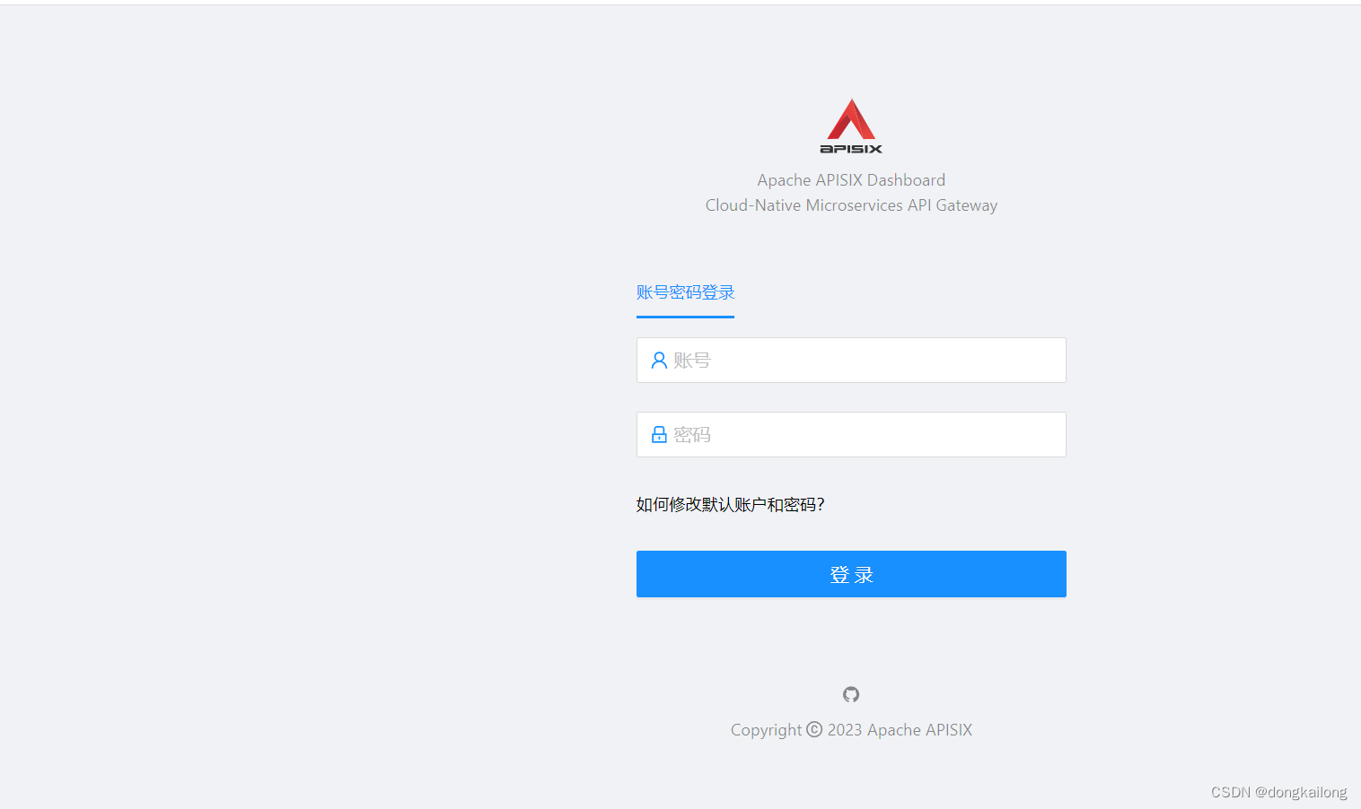
Task: Click the 'Apache APISIX Dashboard' title text
Action: click(851, 180)
